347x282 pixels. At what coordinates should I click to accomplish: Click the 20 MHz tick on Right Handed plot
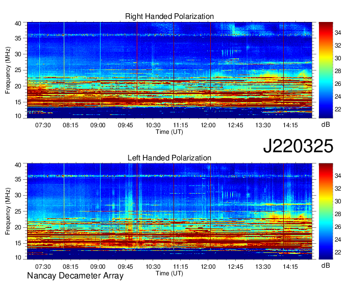click(18, 86)
